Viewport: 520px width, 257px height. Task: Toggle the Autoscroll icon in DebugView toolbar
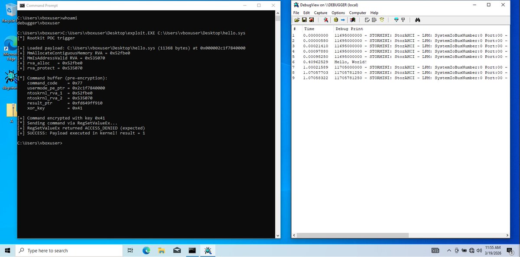374,20
